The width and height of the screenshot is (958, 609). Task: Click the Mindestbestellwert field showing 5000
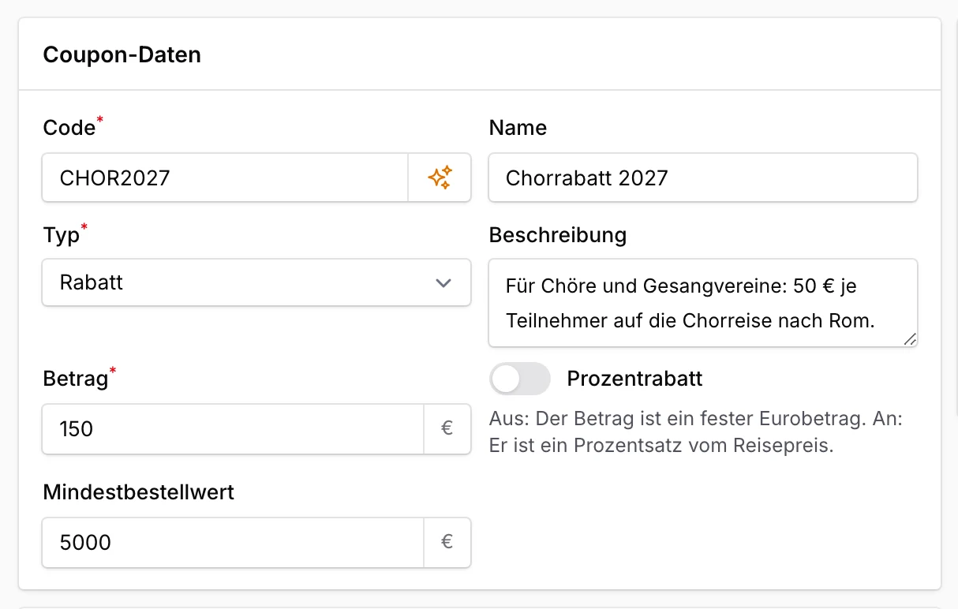(x=233, y=543)
